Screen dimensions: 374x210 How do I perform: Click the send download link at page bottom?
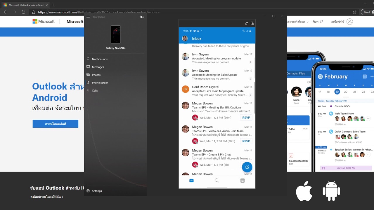point(47,197)
